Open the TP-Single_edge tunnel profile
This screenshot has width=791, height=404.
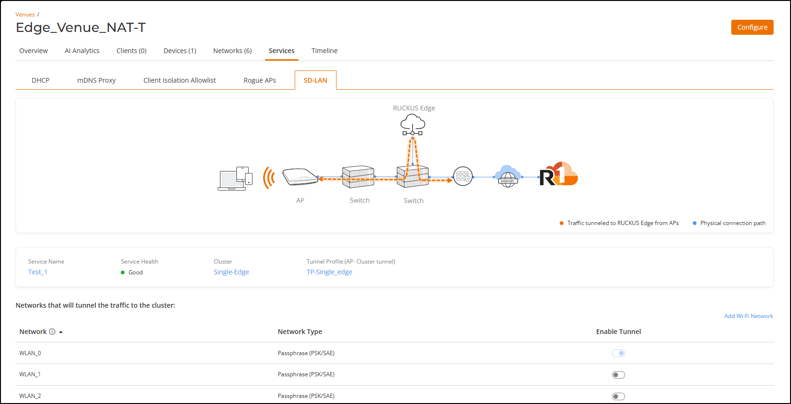[329, 272]
